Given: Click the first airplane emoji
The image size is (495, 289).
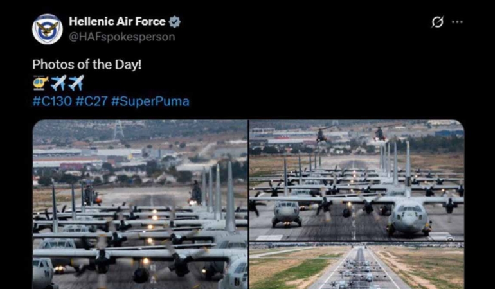Looking at the screenshot, I should click(59, 83).
